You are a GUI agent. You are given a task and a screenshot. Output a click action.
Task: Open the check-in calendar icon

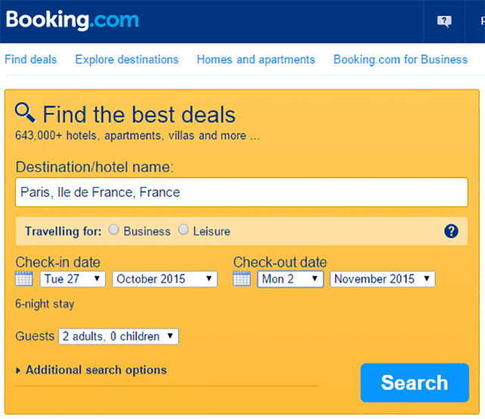[x=24, y=279]
